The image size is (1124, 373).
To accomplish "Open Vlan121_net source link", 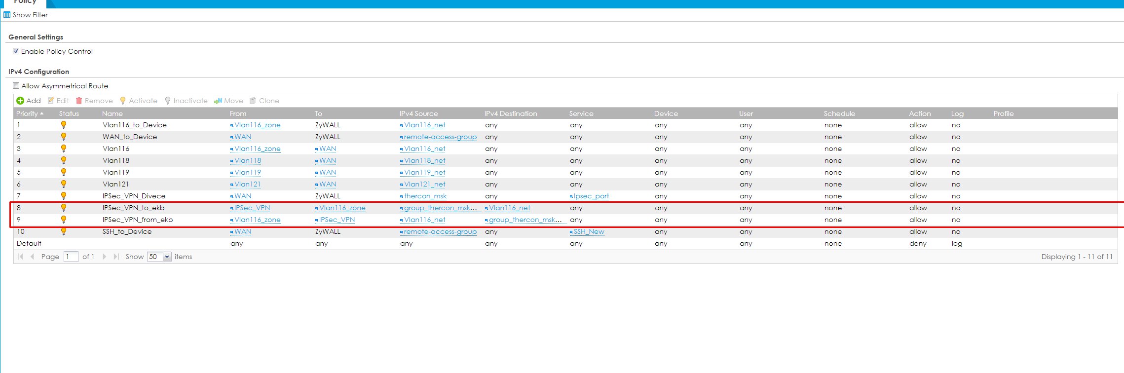I will coord(425,185).
